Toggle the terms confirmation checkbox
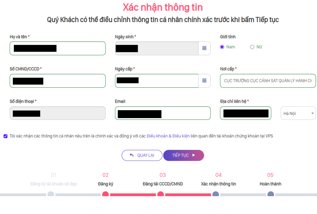The image size is (317, 214). point(5,136)
